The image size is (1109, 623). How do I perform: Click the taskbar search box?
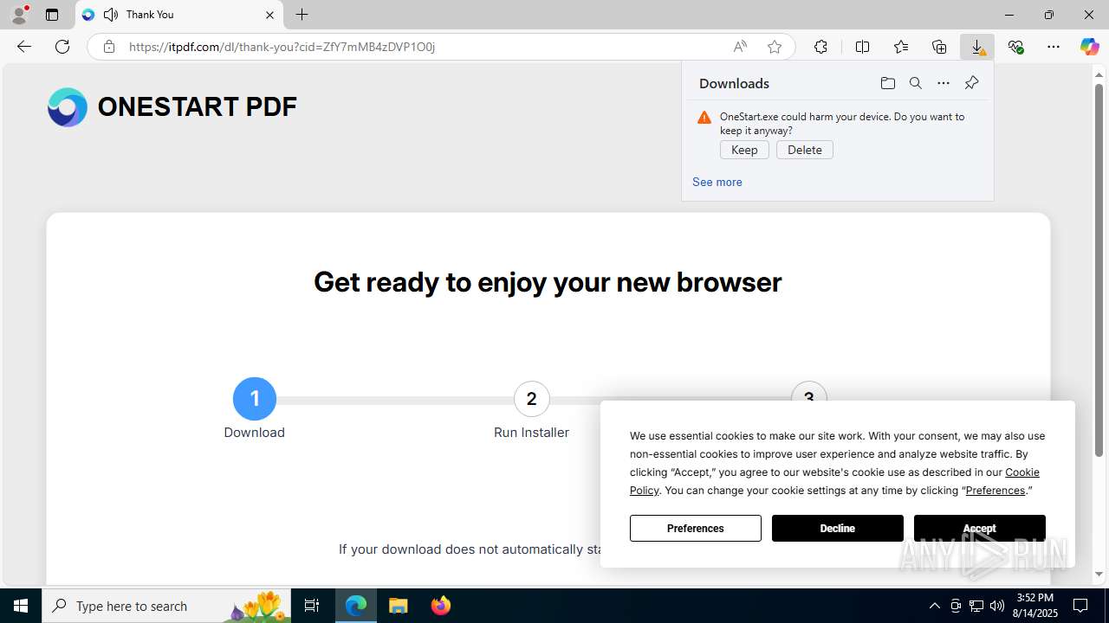coord(167,606)
